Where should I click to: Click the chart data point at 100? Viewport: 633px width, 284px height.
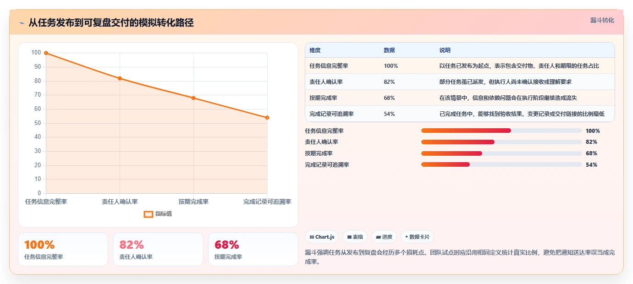(x=46, y=53)
